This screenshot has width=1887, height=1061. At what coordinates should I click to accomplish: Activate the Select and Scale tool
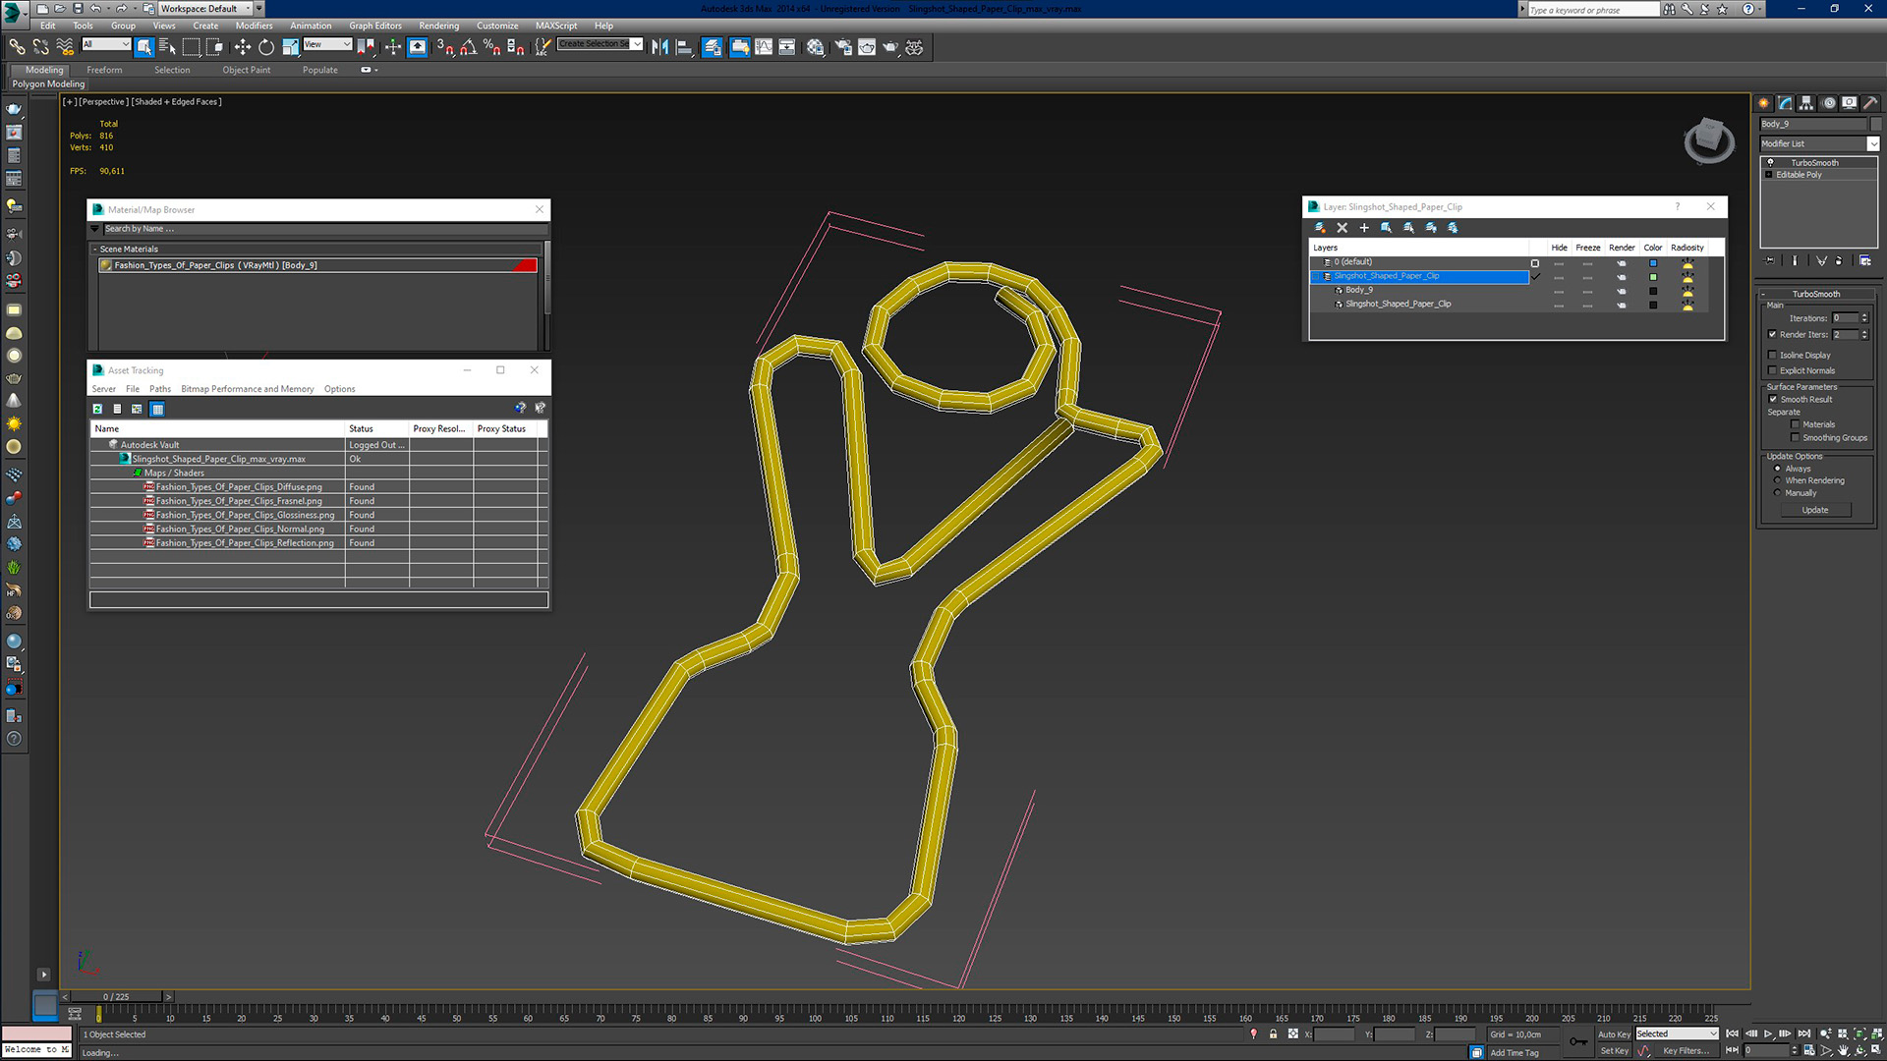coord(291,46)
